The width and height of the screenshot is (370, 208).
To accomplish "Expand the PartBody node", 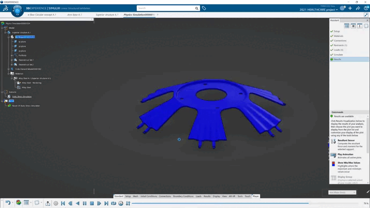I will click(12, 55).
